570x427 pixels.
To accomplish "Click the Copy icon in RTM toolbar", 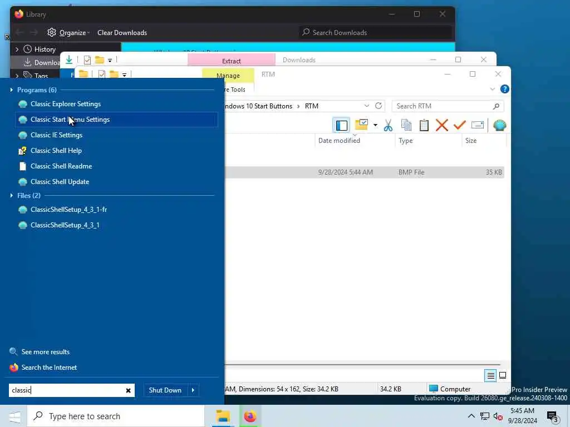I will 406,125.
